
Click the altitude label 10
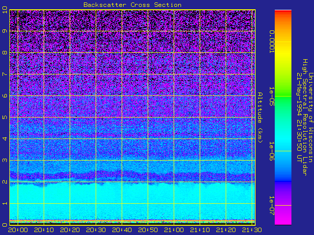point(4,10)
